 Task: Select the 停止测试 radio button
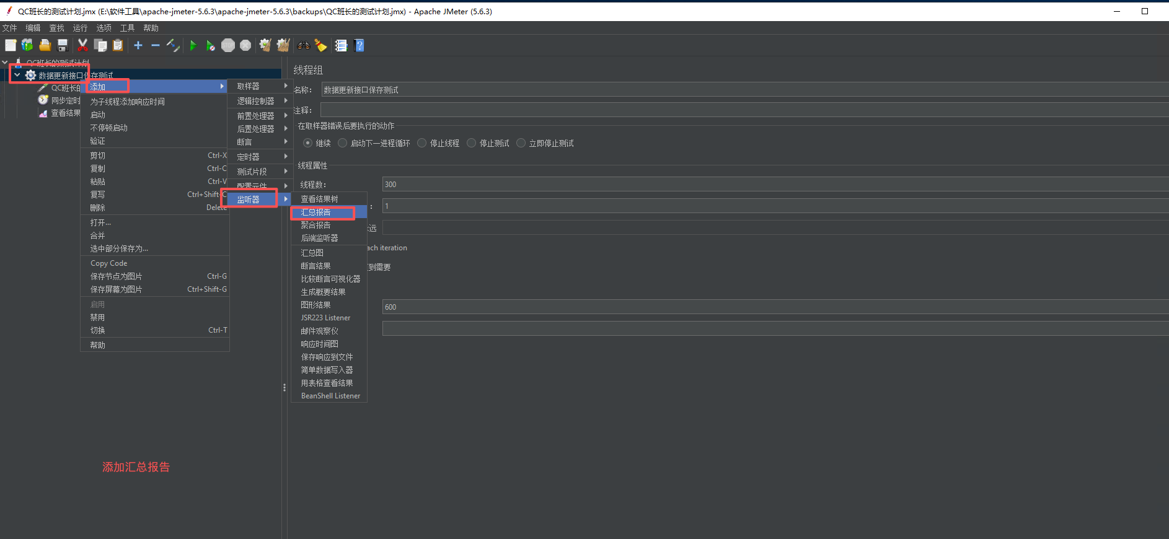471,143
